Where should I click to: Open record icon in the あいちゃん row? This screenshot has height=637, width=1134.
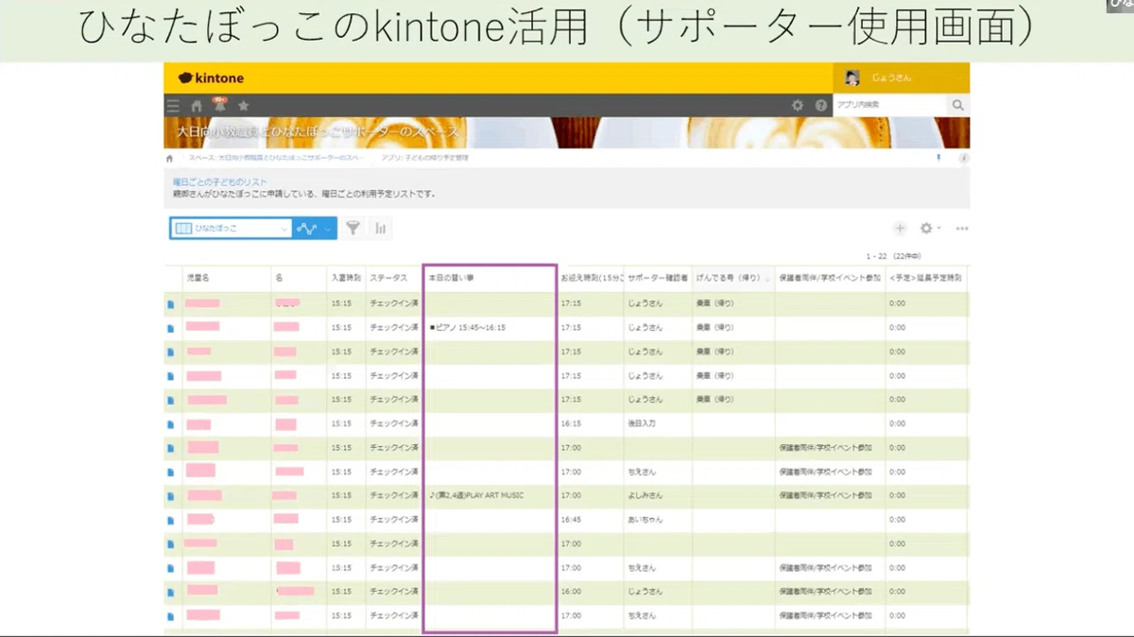(x=171, y=520)
